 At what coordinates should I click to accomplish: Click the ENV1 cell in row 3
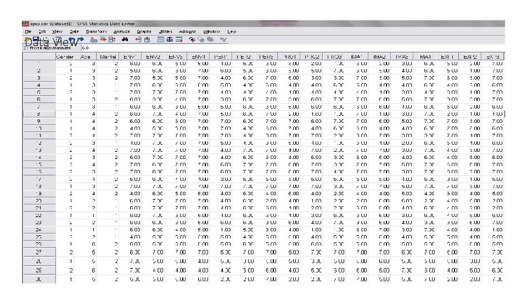click(x=130, y=78)
